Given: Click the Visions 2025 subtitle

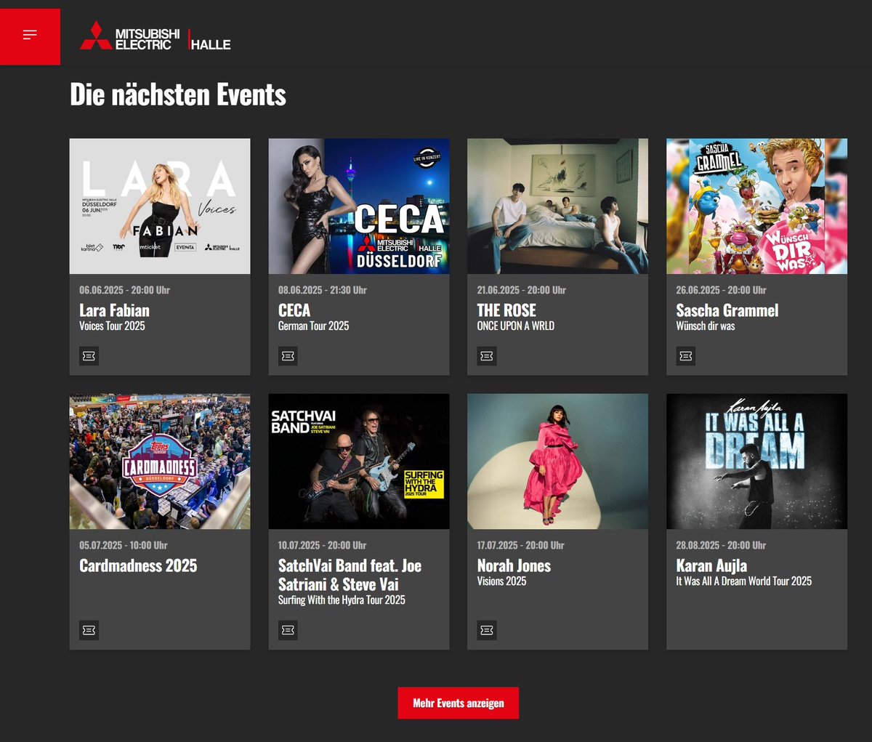Looking at the screenshot, I should [501, 581].
